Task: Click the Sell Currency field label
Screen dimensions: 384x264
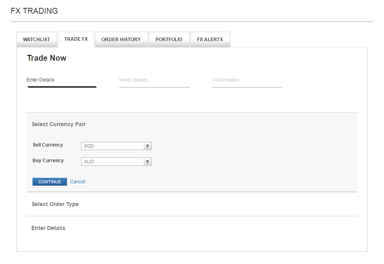Action: tap(48, 145)
